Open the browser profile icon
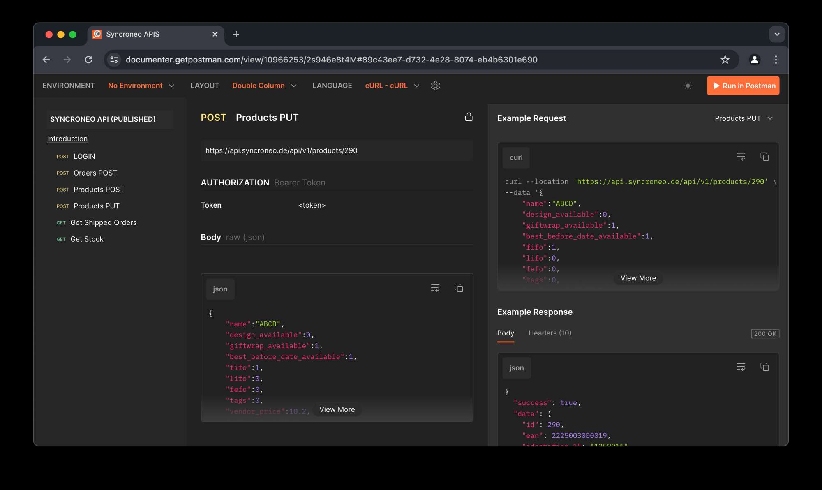 click(x=754, y=60)
